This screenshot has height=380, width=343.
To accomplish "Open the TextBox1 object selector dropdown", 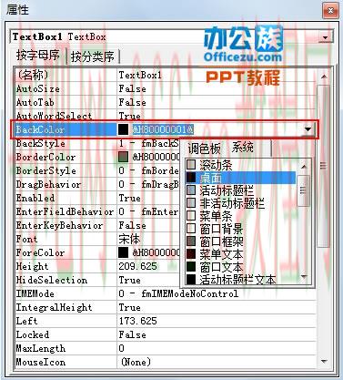I will coord(326,37).
